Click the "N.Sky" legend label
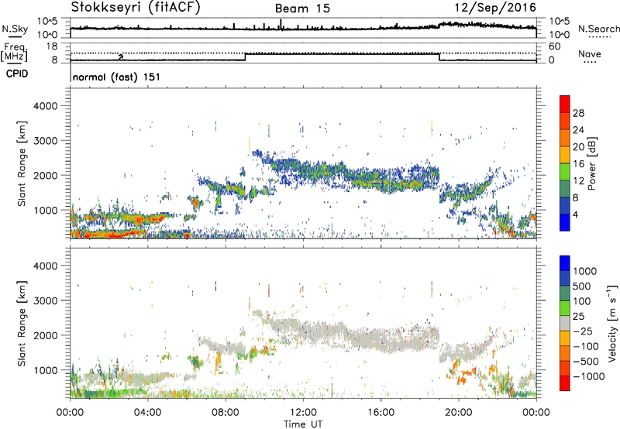Screen dimensions: 620x429 click(x=15, y=29)
